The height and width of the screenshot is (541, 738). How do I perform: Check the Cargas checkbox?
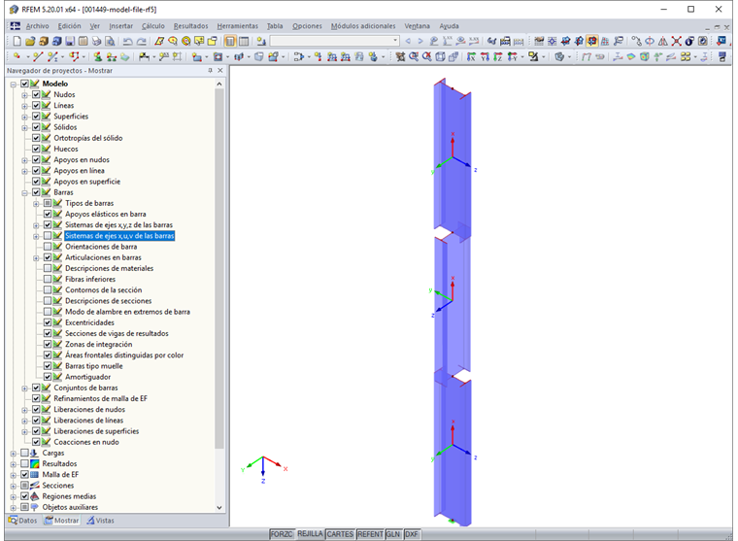pos(24,453)
